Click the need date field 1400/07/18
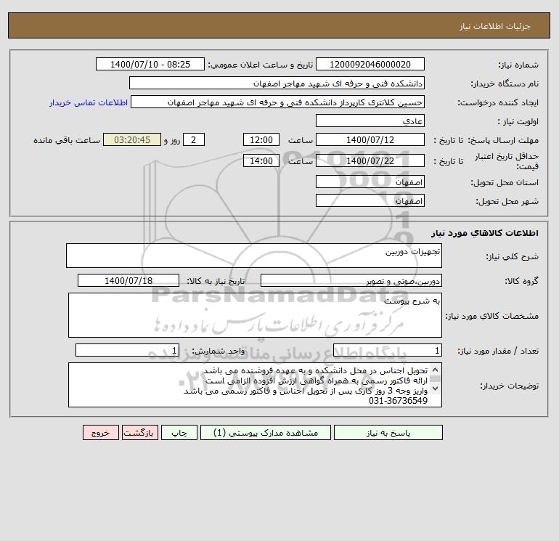This screenshot has height=541, width=559. [128, 280]
